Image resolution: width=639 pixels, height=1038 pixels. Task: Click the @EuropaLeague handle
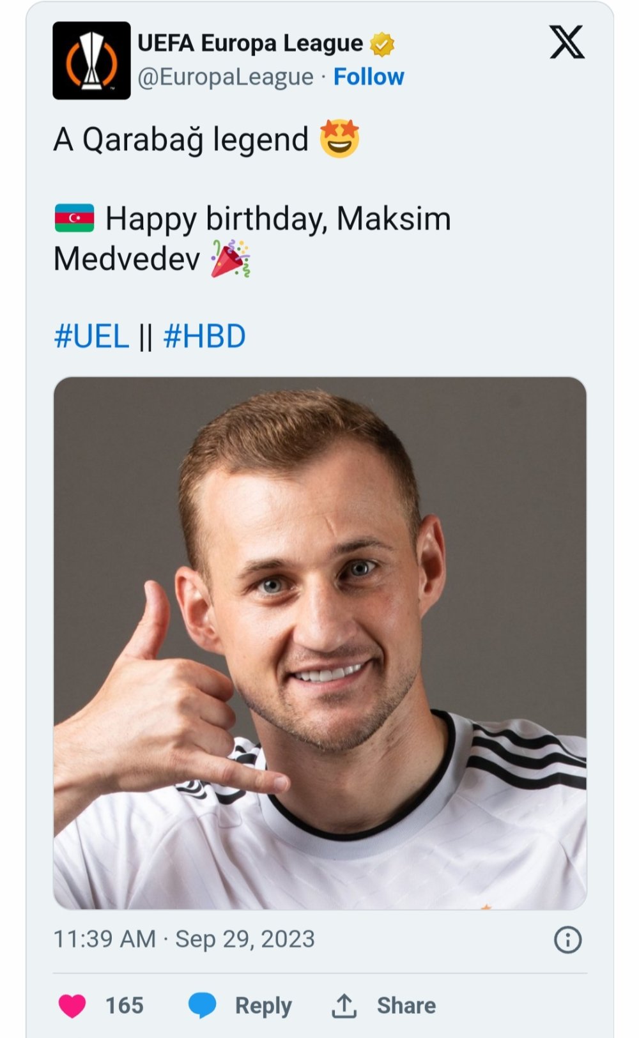(226, 77)
